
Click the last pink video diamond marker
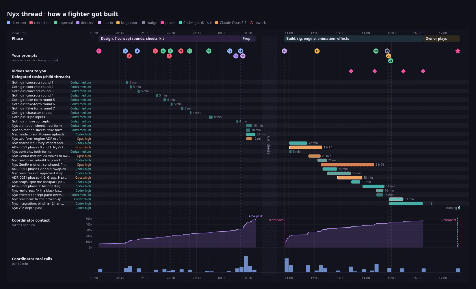pyautogui.click(x=423, y=71)
